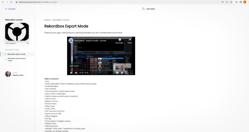The image size is (249, 132).
Task: Click triangle beside Rekordbox export mode
Action: tap(6, 54)
